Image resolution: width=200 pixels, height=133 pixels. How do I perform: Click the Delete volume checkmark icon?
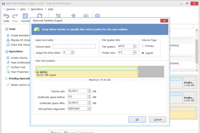coord(8,85)
